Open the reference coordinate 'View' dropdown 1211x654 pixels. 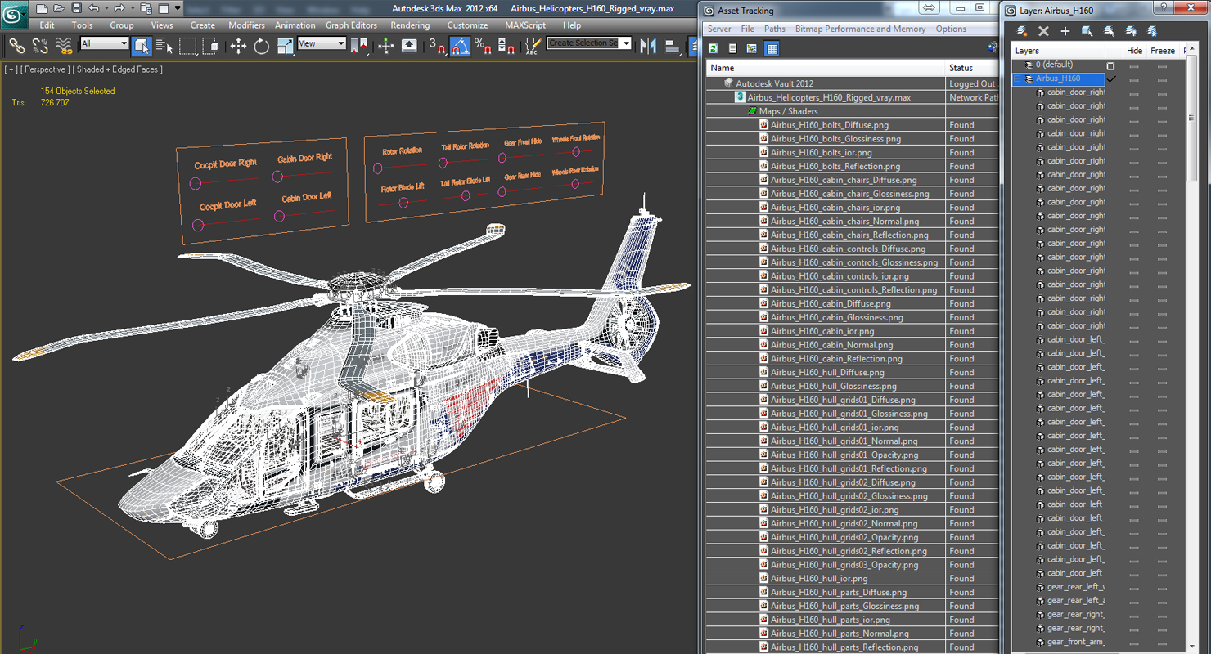[x=322, y=43]
